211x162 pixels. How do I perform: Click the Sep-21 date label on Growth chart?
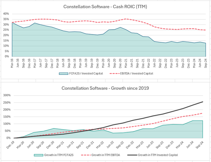80,145
